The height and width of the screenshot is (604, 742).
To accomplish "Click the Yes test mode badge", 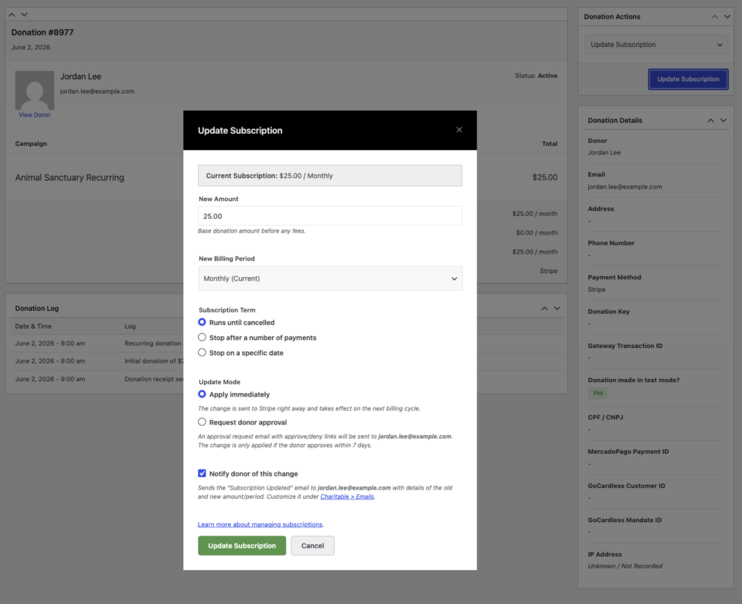I will coord(598,393).
